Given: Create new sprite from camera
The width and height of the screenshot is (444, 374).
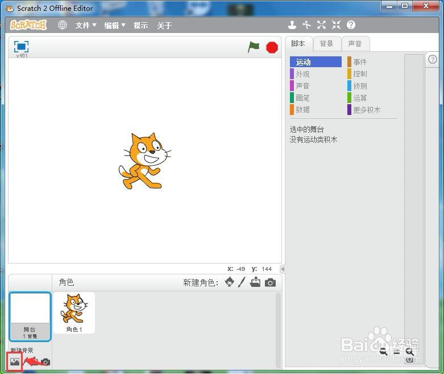Looking at the screenshot, I should coord(271,282).
